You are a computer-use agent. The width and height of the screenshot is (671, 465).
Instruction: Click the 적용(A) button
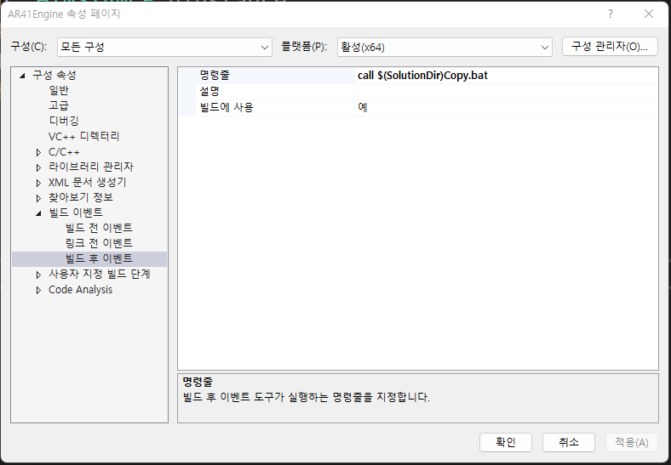coord(631,442)
